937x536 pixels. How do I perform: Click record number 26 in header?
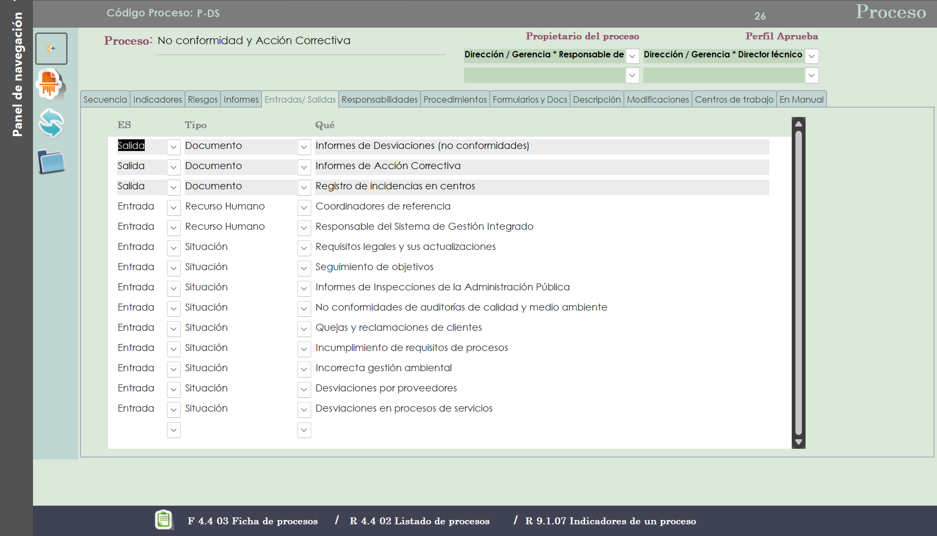(x=760, y=16)
